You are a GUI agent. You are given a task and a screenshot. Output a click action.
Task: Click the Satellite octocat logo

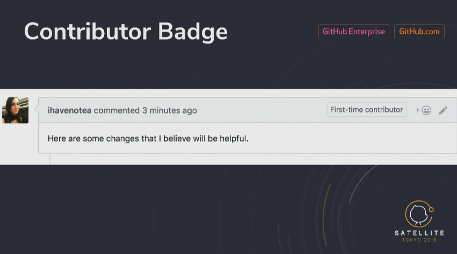click(x=418, y=214)
